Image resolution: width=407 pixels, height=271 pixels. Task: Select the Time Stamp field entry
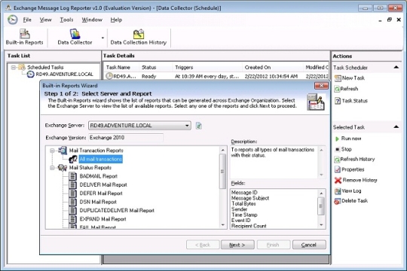tap(244, 215)
